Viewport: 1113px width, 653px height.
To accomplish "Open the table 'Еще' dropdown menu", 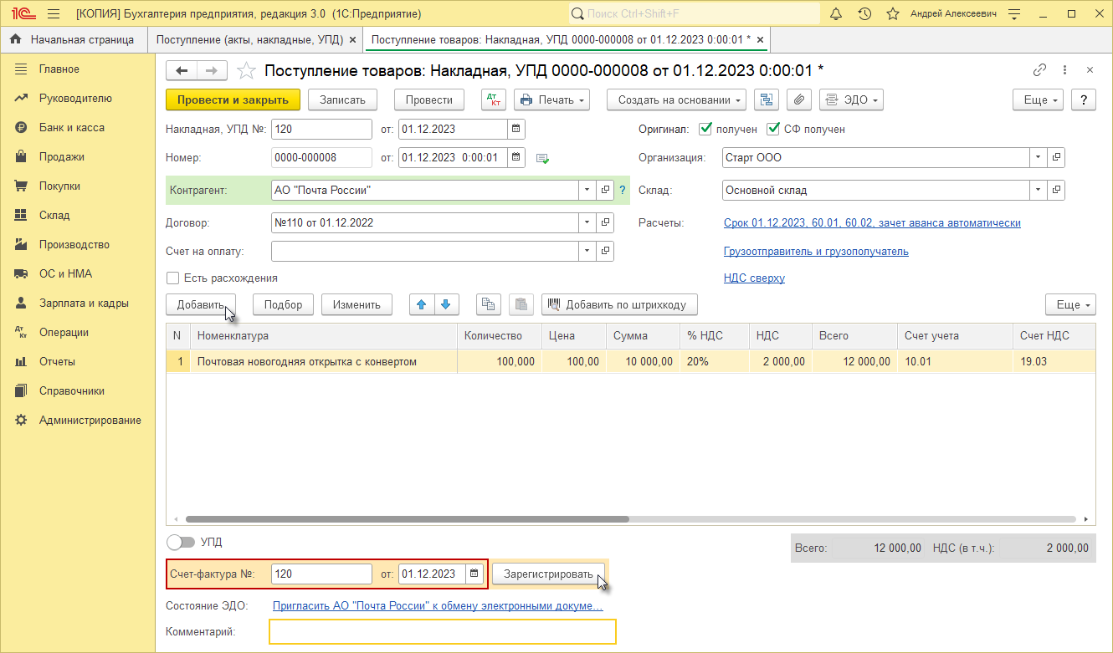I will click(1070, 304).
